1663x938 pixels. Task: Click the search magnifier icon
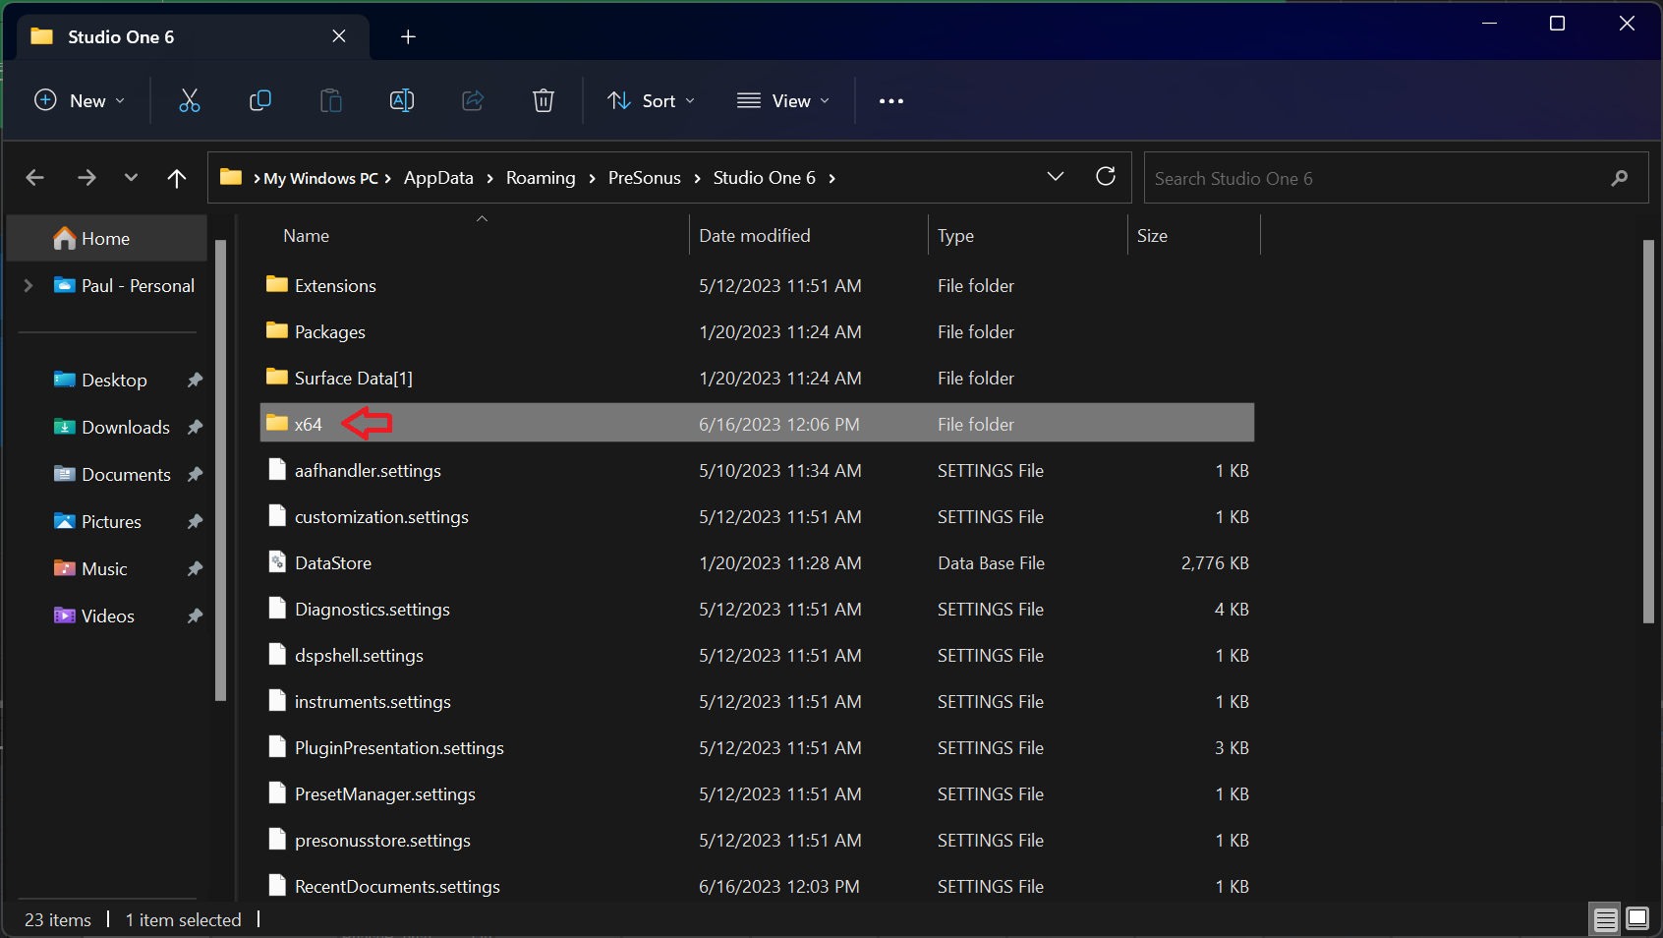pyautogui.click(x=1620, y=178)
